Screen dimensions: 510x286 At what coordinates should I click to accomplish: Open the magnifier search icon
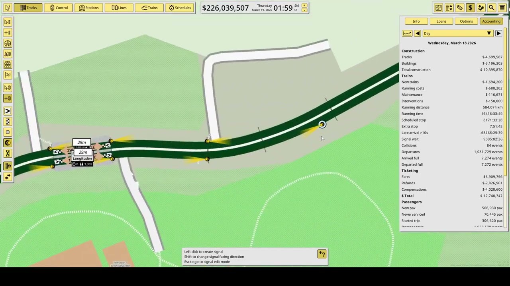(x=491, y=8)
